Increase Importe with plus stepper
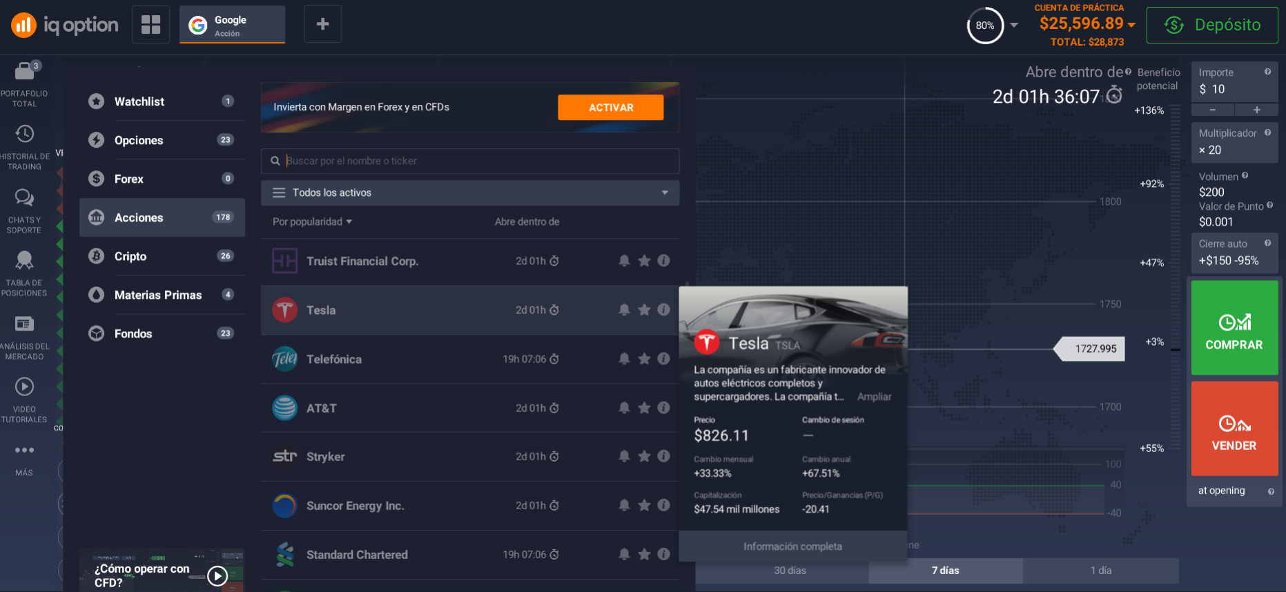 [1256, 110]
